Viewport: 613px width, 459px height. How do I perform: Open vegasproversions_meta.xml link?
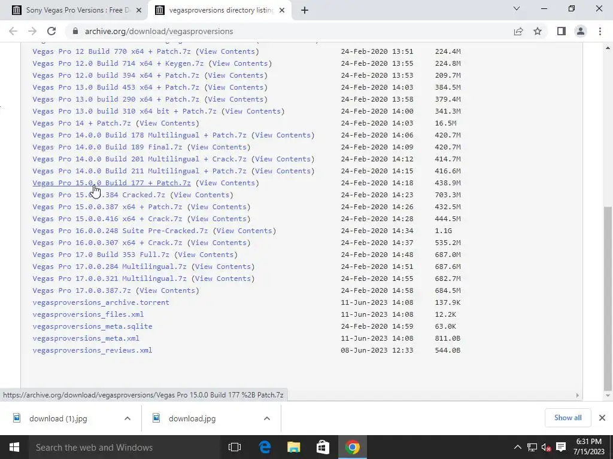tap(86, 338)
